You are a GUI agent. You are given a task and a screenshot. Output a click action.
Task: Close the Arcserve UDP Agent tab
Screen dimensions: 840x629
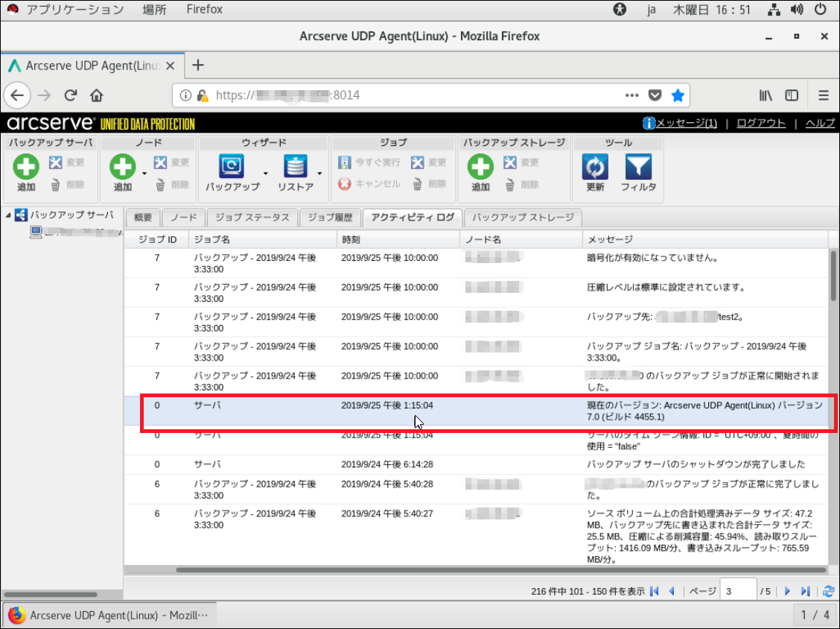pyautogui.click(x=171, y=66)
